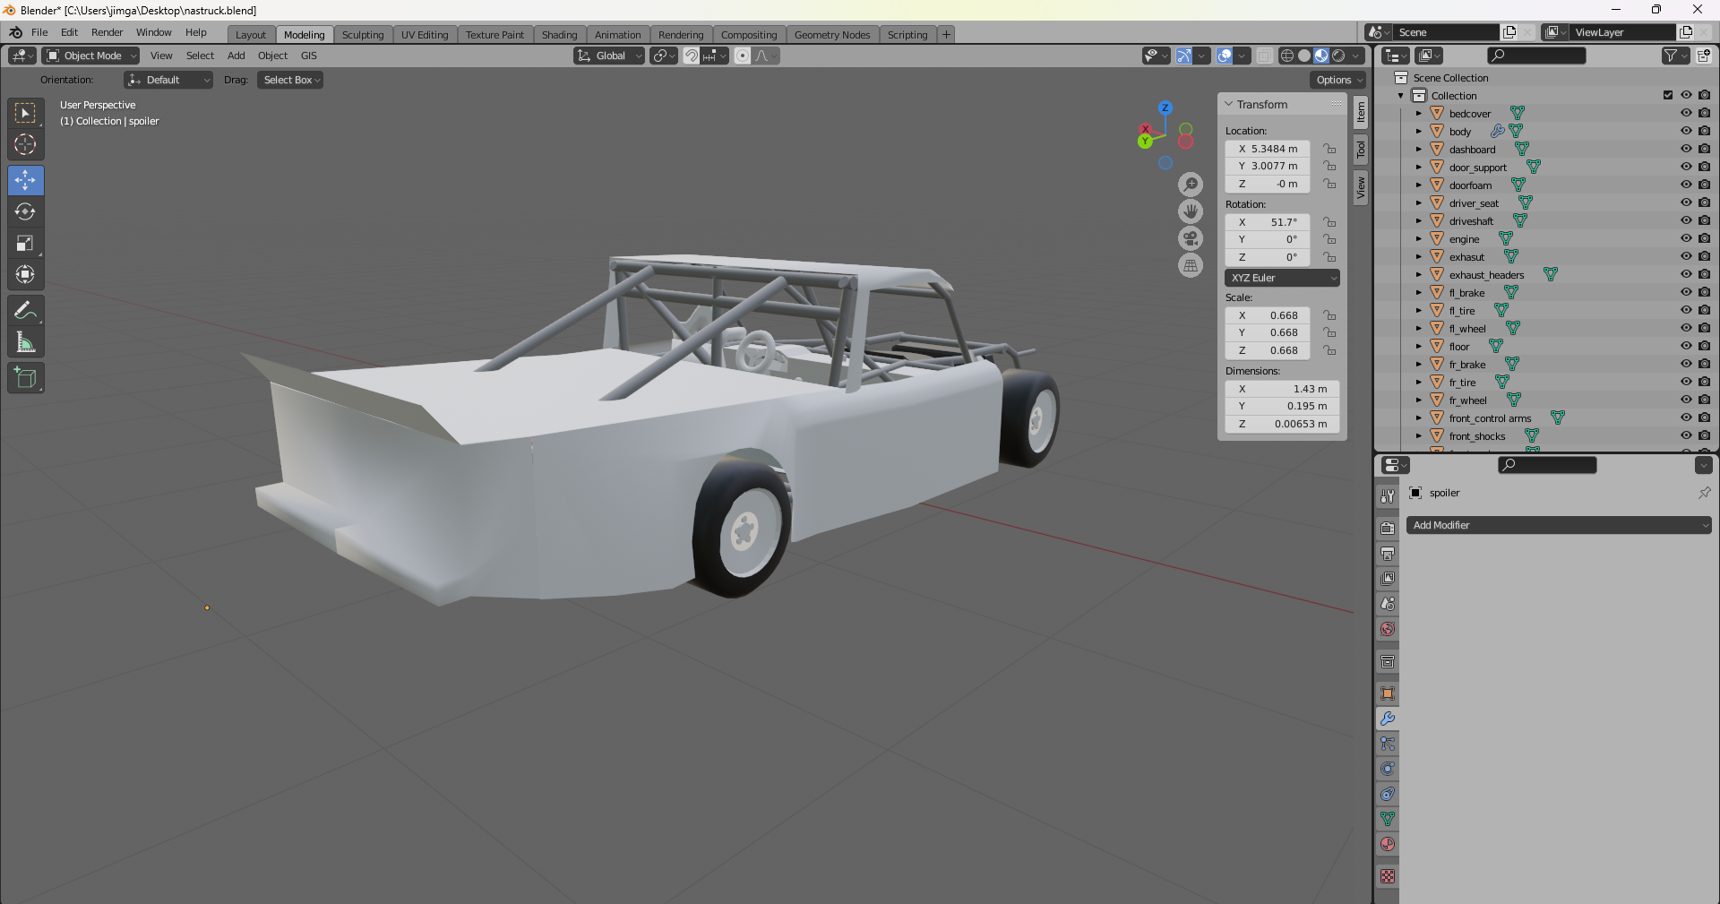This screenshot has width=1720, height=904.
Task: Open the GIS header menu
Action: pos(309,56)
